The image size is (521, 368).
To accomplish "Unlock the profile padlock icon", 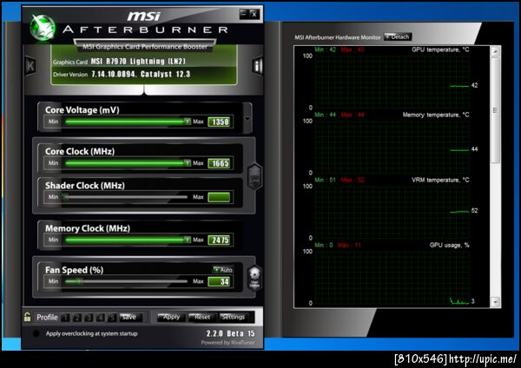I will click(27, 317).
